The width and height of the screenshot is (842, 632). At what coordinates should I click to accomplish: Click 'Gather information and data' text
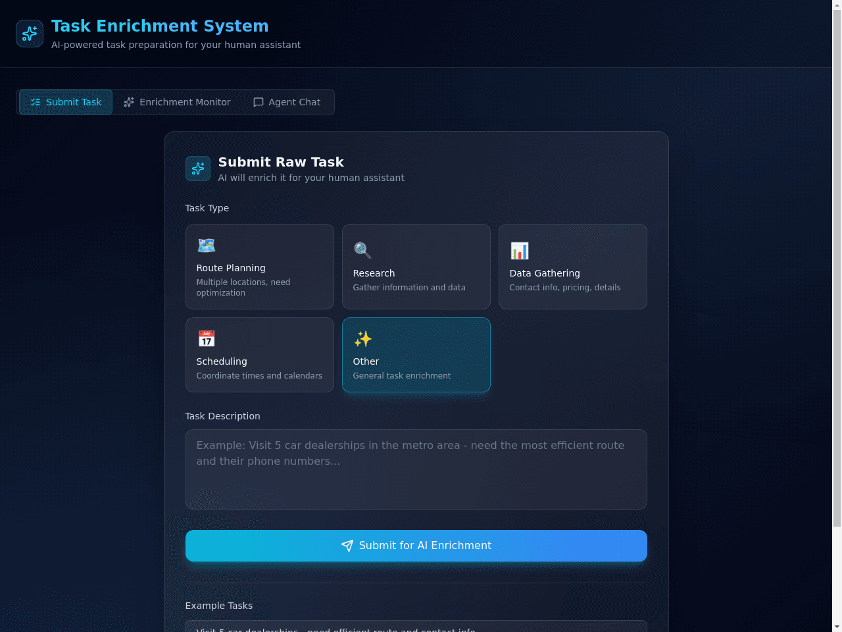(x=409, y=288)
